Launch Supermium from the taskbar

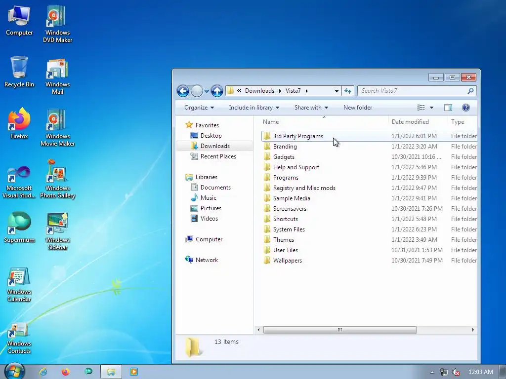(x=88, y=372)
